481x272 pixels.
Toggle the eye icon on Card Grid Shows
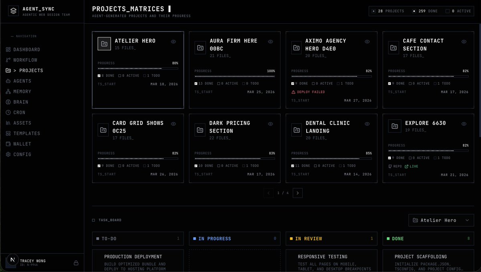[x=174, y=124]
